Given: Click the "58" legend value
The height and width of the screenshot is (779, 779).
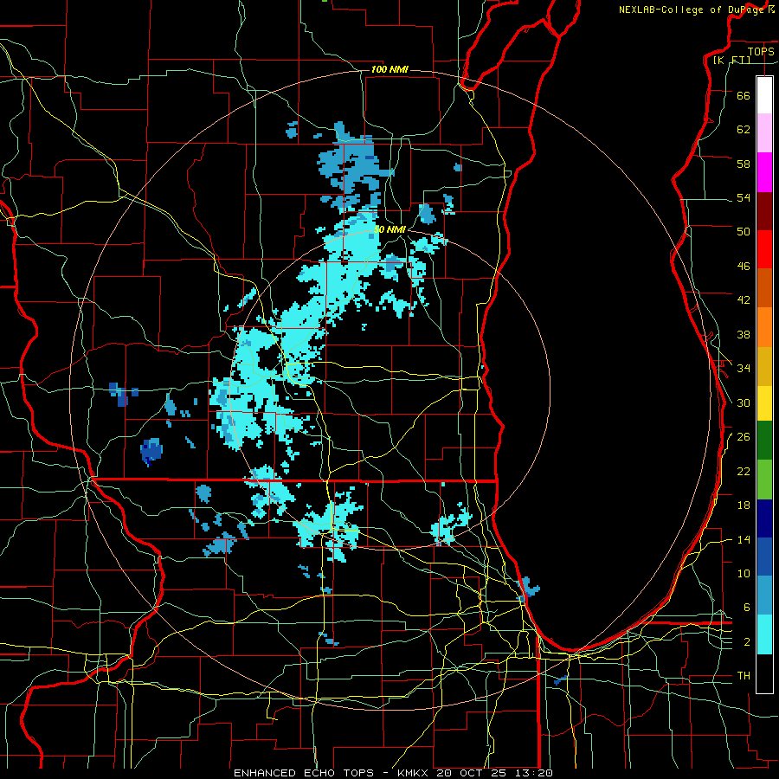Looking at the screenshot, I should 744,164.
